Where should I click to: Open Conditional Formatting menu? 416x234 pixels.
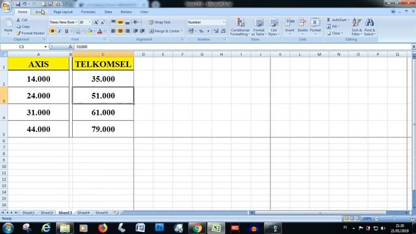pyautogui.click(x=240, y=27)
